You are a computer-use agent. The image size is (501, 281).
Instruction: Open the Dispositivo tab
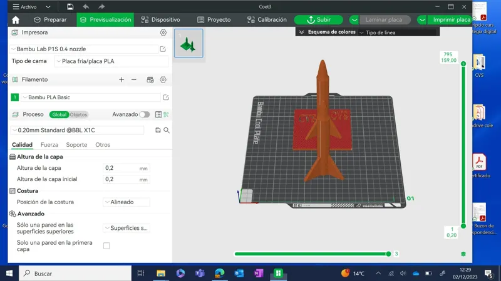pos(161,20)
